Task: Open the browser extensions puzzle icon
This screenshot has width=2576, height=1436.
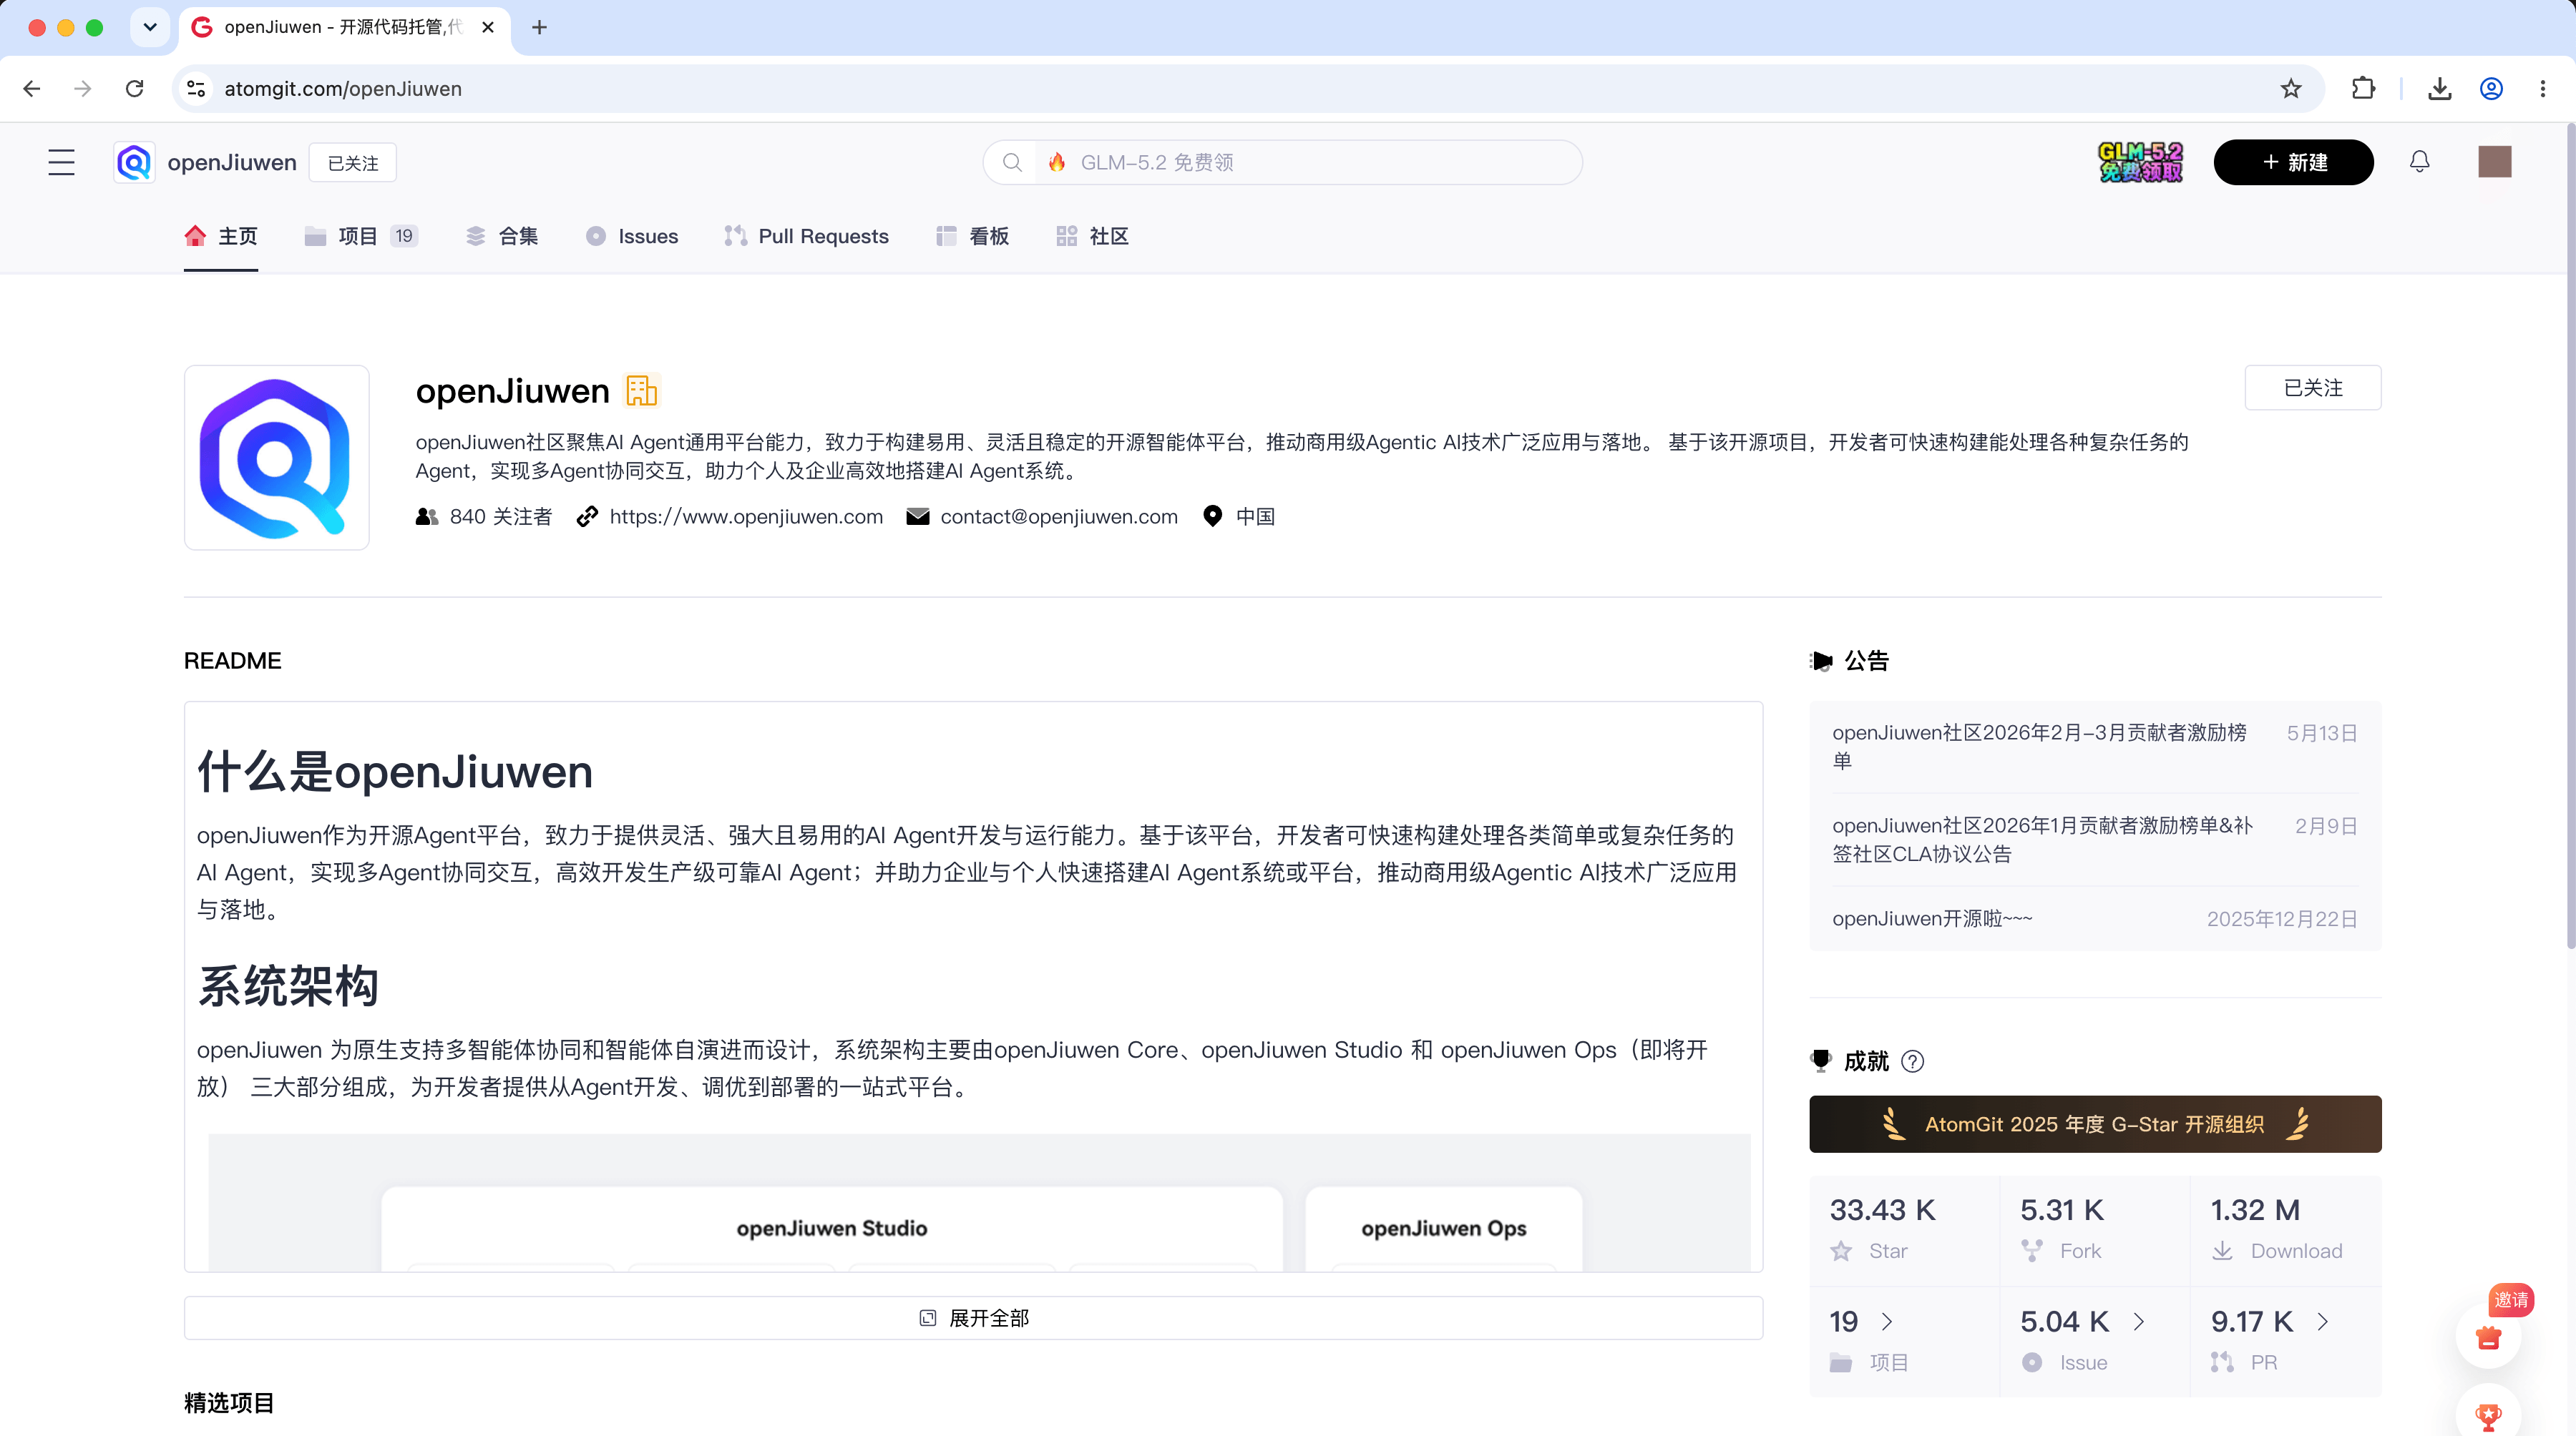Action: [x=2363, y=89]
